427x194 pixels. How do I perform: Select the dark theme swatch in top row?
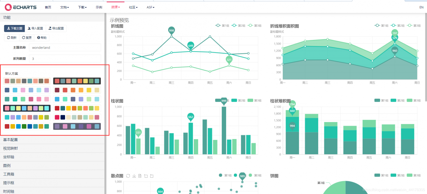point(77,81)
